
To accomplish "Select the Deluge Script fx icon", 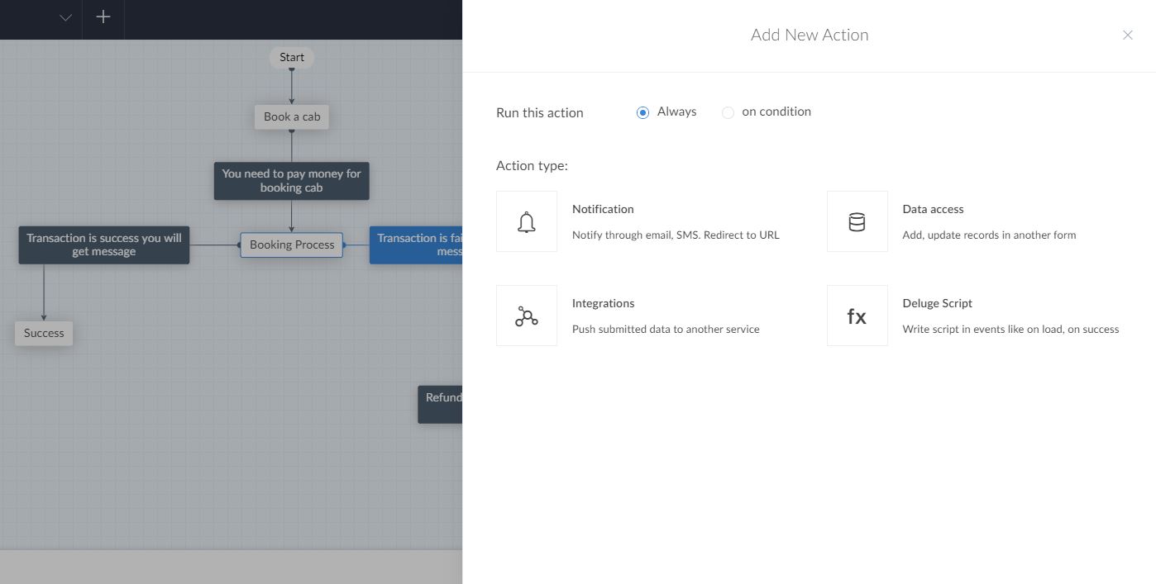I will 857,315.
